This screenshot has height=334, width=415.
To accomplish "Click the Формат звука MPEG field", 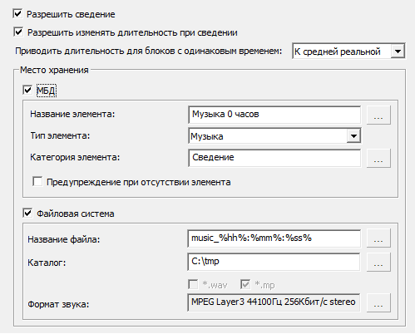I will (x=274, y=302).
